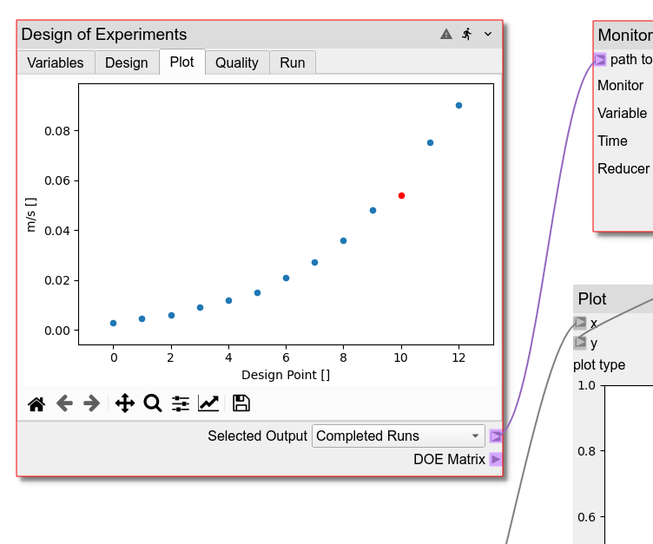Click the plot type label
This screenshot has height=544, width=653.
pyautogui.click(x=599, y=365)
